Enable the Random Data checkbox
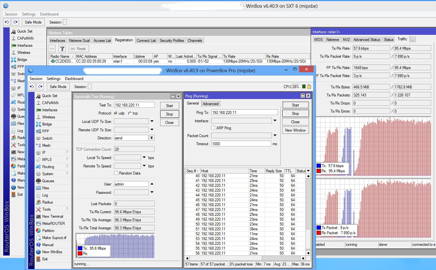Image resolution: width=436 pixels, height=270 pixels. click(x=116, y=173)
